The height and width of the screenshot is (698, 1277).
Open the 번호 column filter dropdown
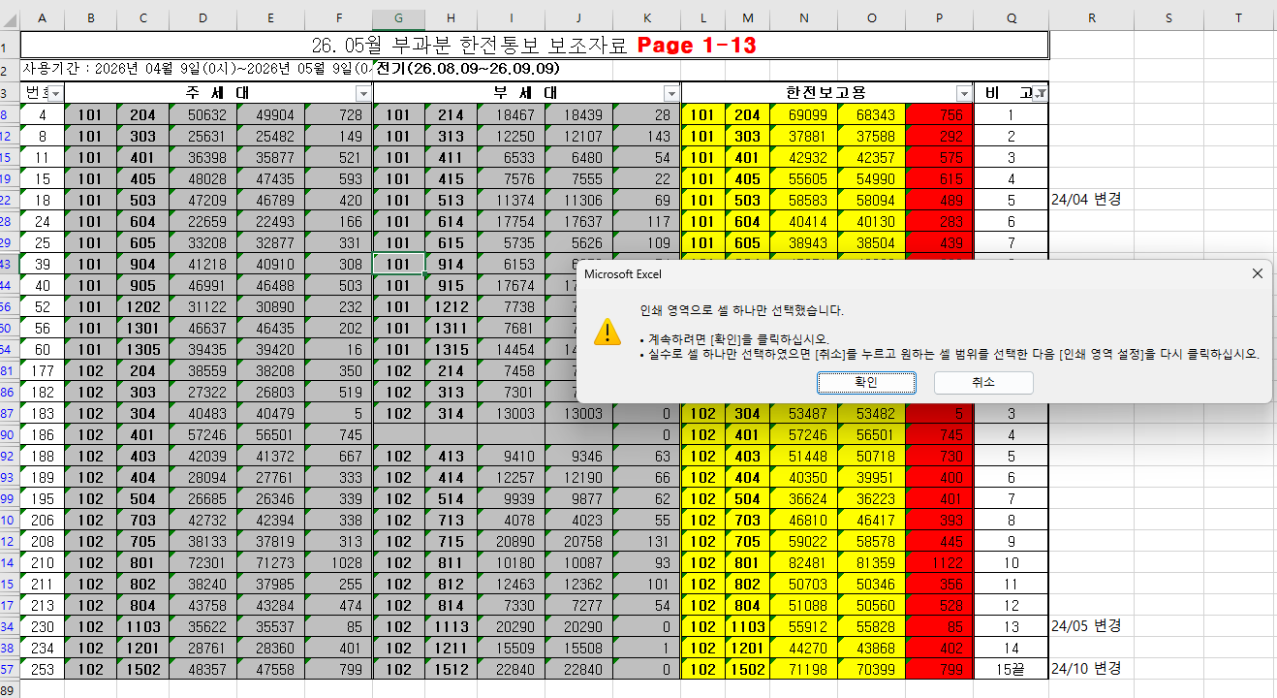click(55, 93)
